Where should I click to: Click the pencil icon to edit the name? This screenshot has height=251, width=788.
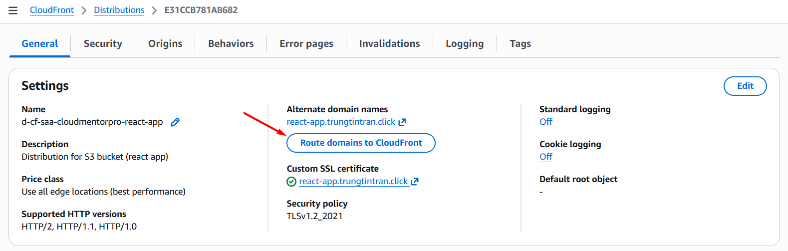pyautogui.click(x=175, y=122)
